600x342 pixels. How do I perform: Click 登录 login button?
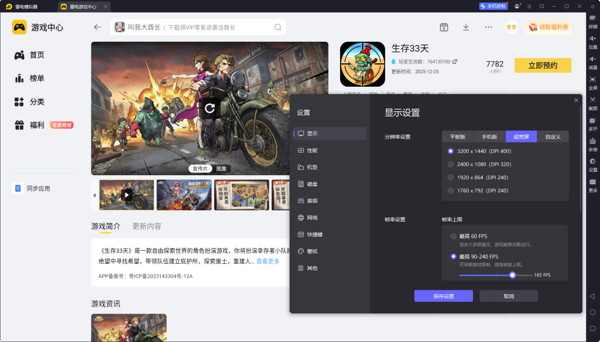(x=511, y=27)
